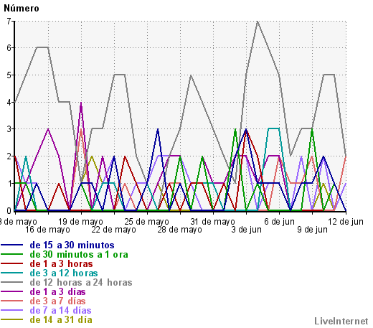The width and height of the screenshot is (373, 328).
Task: Click the 'de 3 a 7 días' legend label
Action: pos(57,301)
